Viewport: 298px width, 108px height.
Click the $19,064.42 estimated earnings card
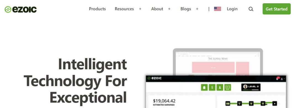(x=182, y=102)
